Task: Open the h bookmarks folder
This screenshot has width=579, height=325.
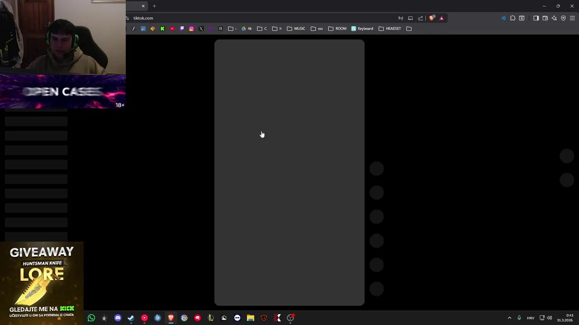Action: click(277, 28)
